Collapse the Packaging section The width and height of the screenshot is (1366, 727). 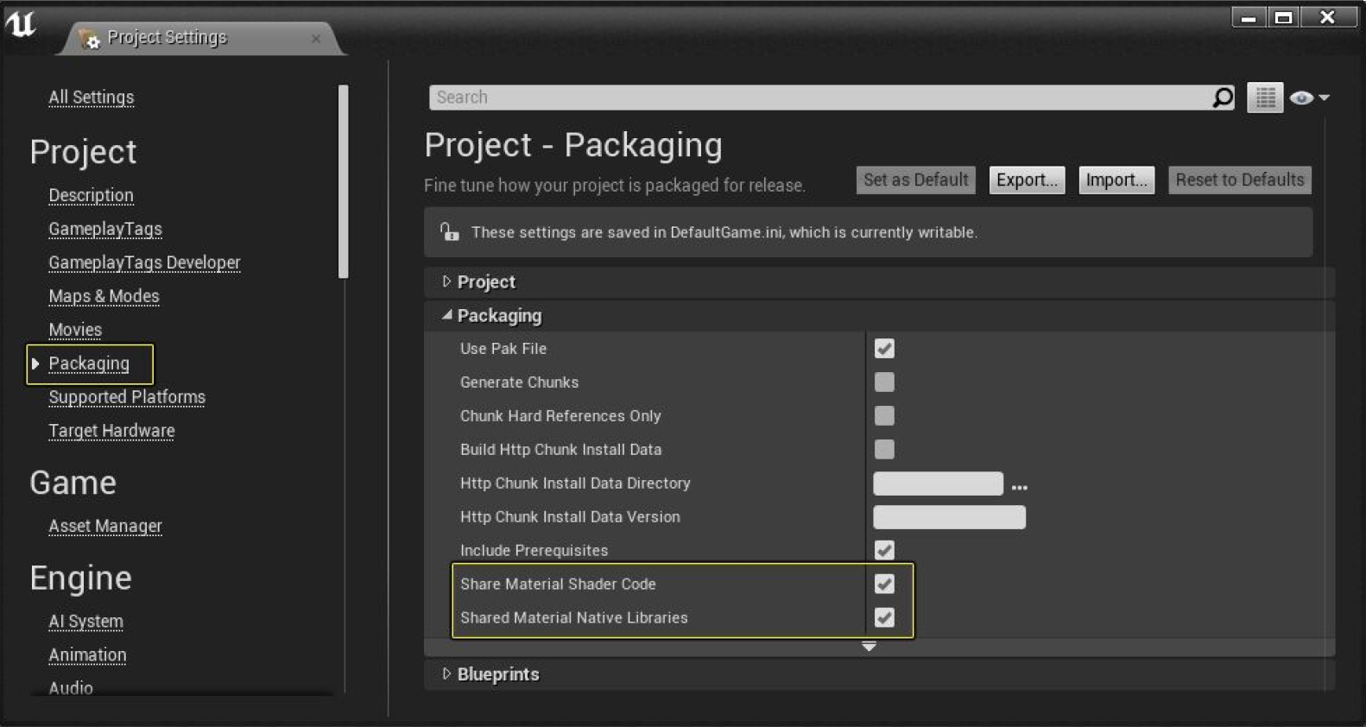[x=446, y=315]
